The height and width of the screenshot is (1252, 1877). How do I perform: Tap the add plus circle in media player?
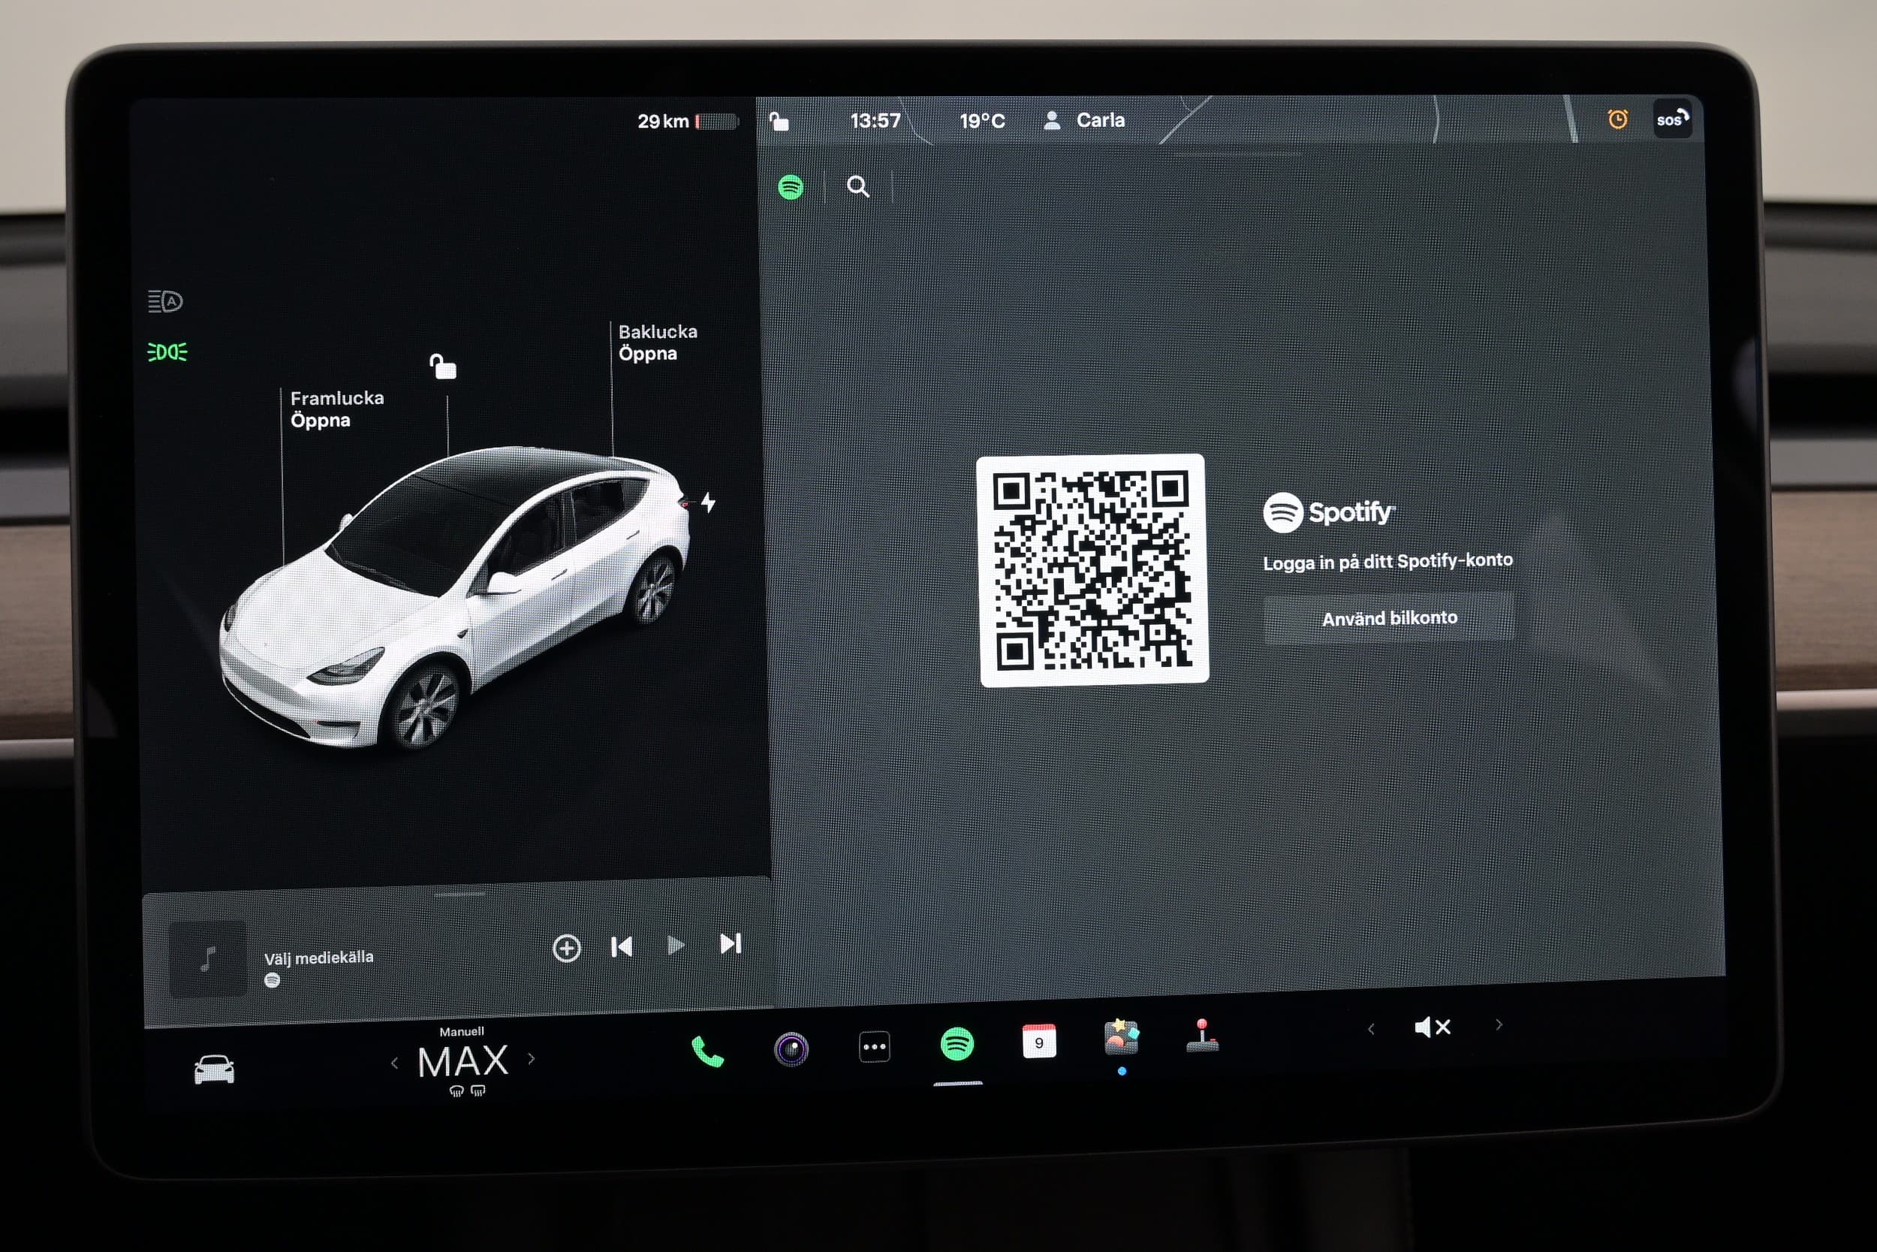pyautogui.click(x=566, y=949)
